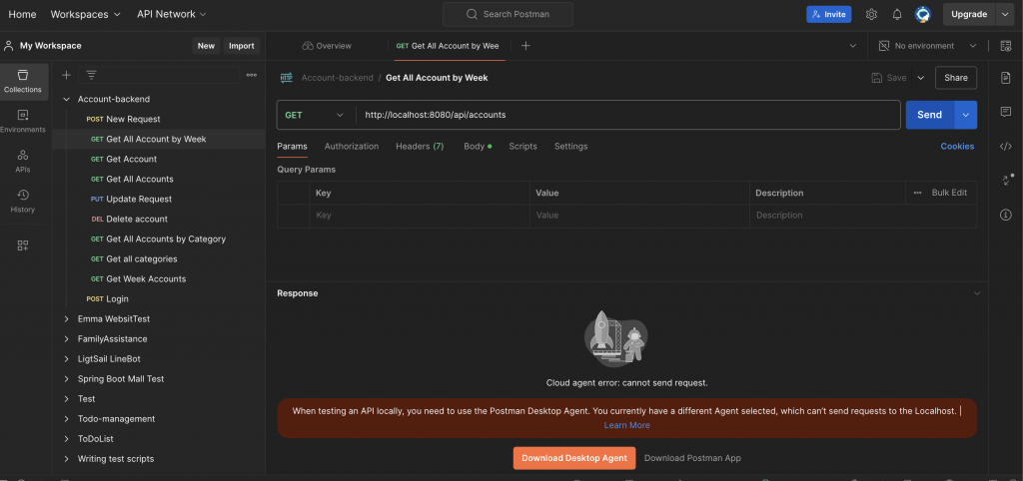Click Download Desktop Agent button
Viewport: 1023px width, 481px height.
pyautogui.click(x=574, y=458)
